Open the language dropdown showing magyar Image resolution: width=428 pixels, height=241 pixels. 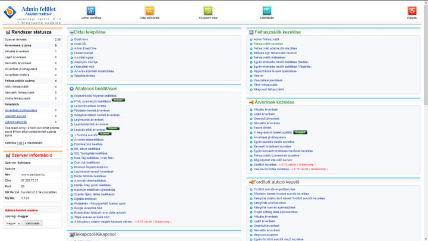pyautogui.click(x=13, y=223)
